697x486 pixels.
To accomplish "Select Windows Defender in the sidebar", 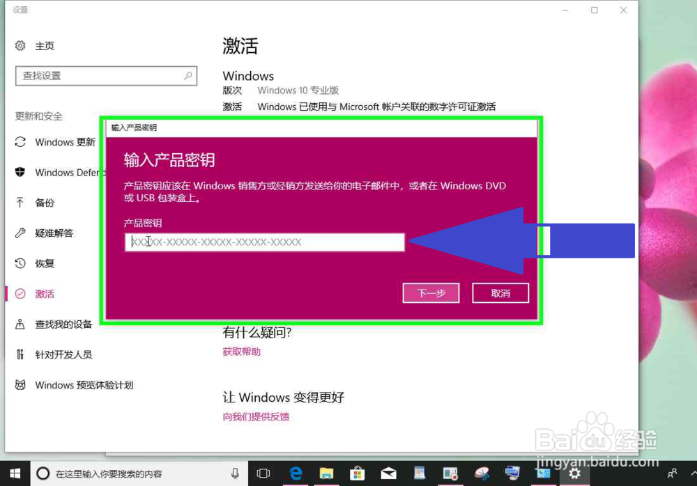I will coord(63,172).
